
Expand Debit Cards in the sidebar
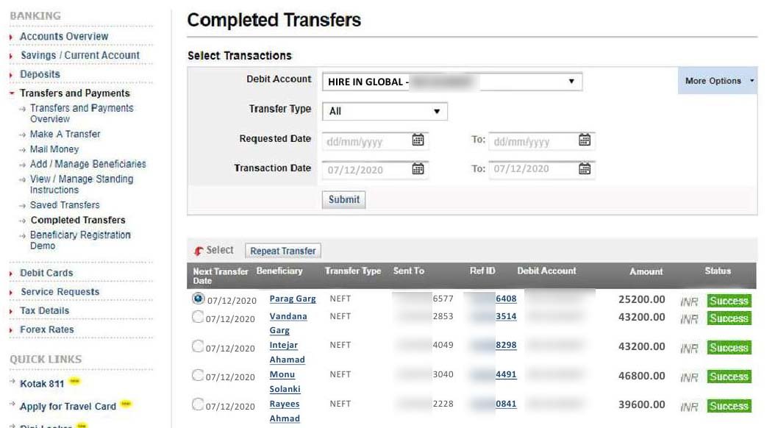46,273
